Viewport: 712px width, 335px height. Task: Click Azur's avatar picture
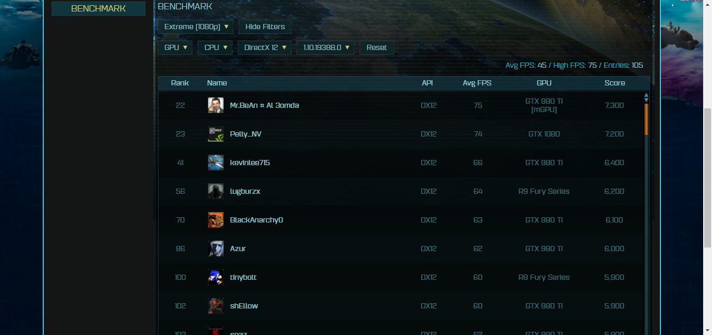click(216, 249)
